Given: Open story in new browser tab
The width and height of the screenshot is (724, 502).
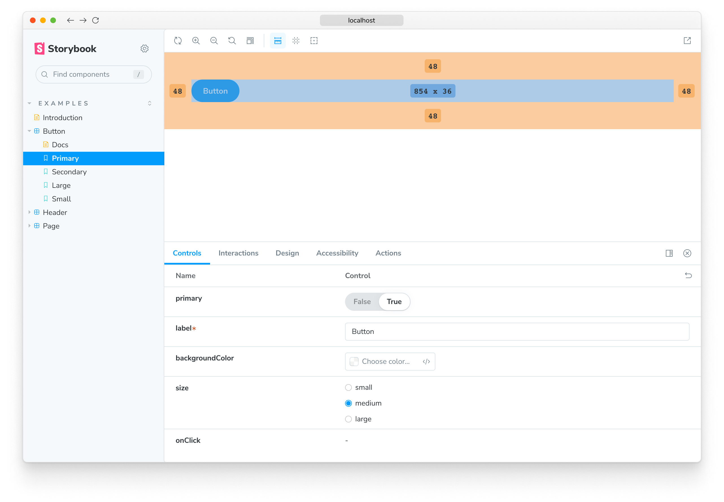Looking at the screenshot, I should 688,41.
